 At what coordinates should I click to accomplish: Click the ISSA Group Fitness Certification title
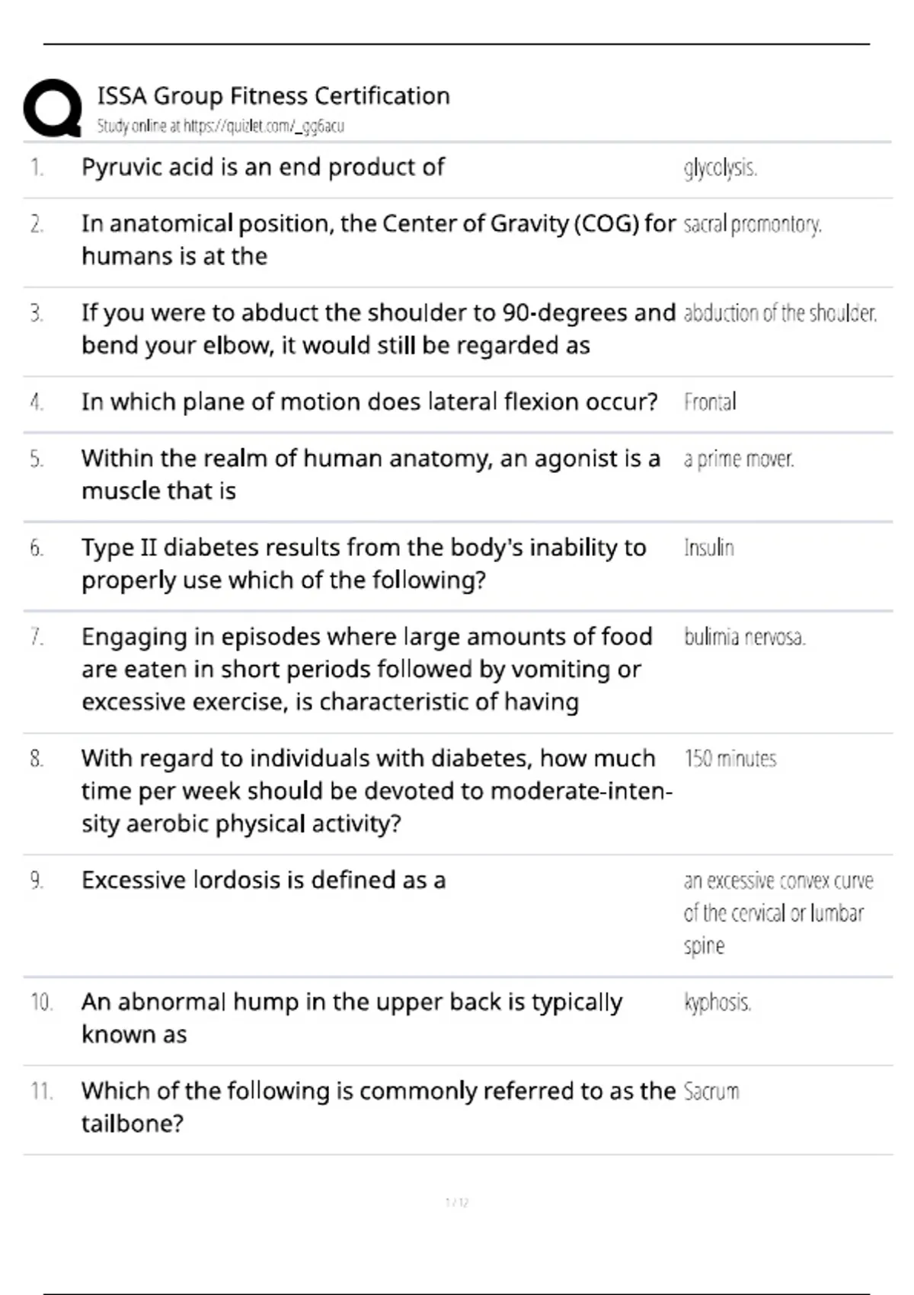click(273, 96)
